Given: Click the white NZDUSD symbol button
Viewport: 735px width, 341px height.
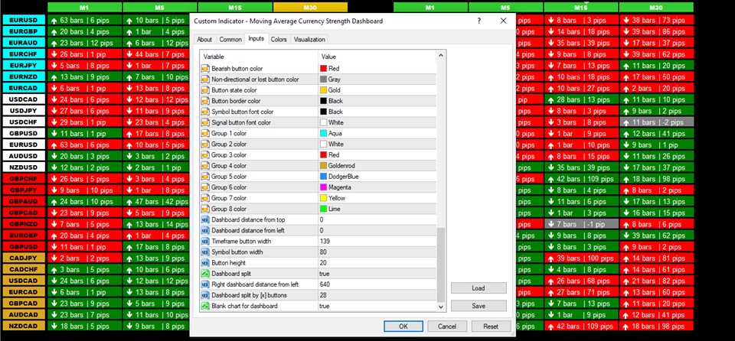Looking at the screenshot, I should (x=24, y=167).
